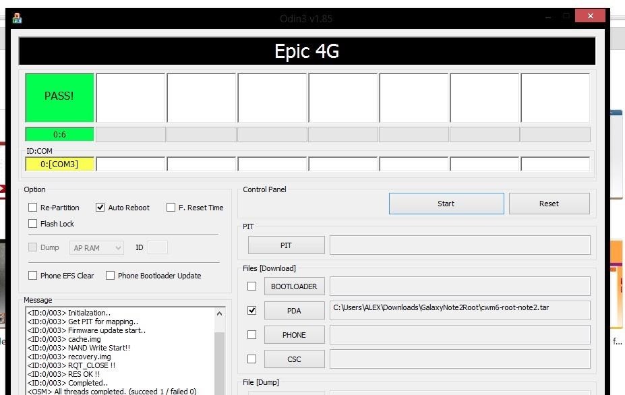625x395 pixels.
Task: Click the Reset button
Action: point(549,204)
